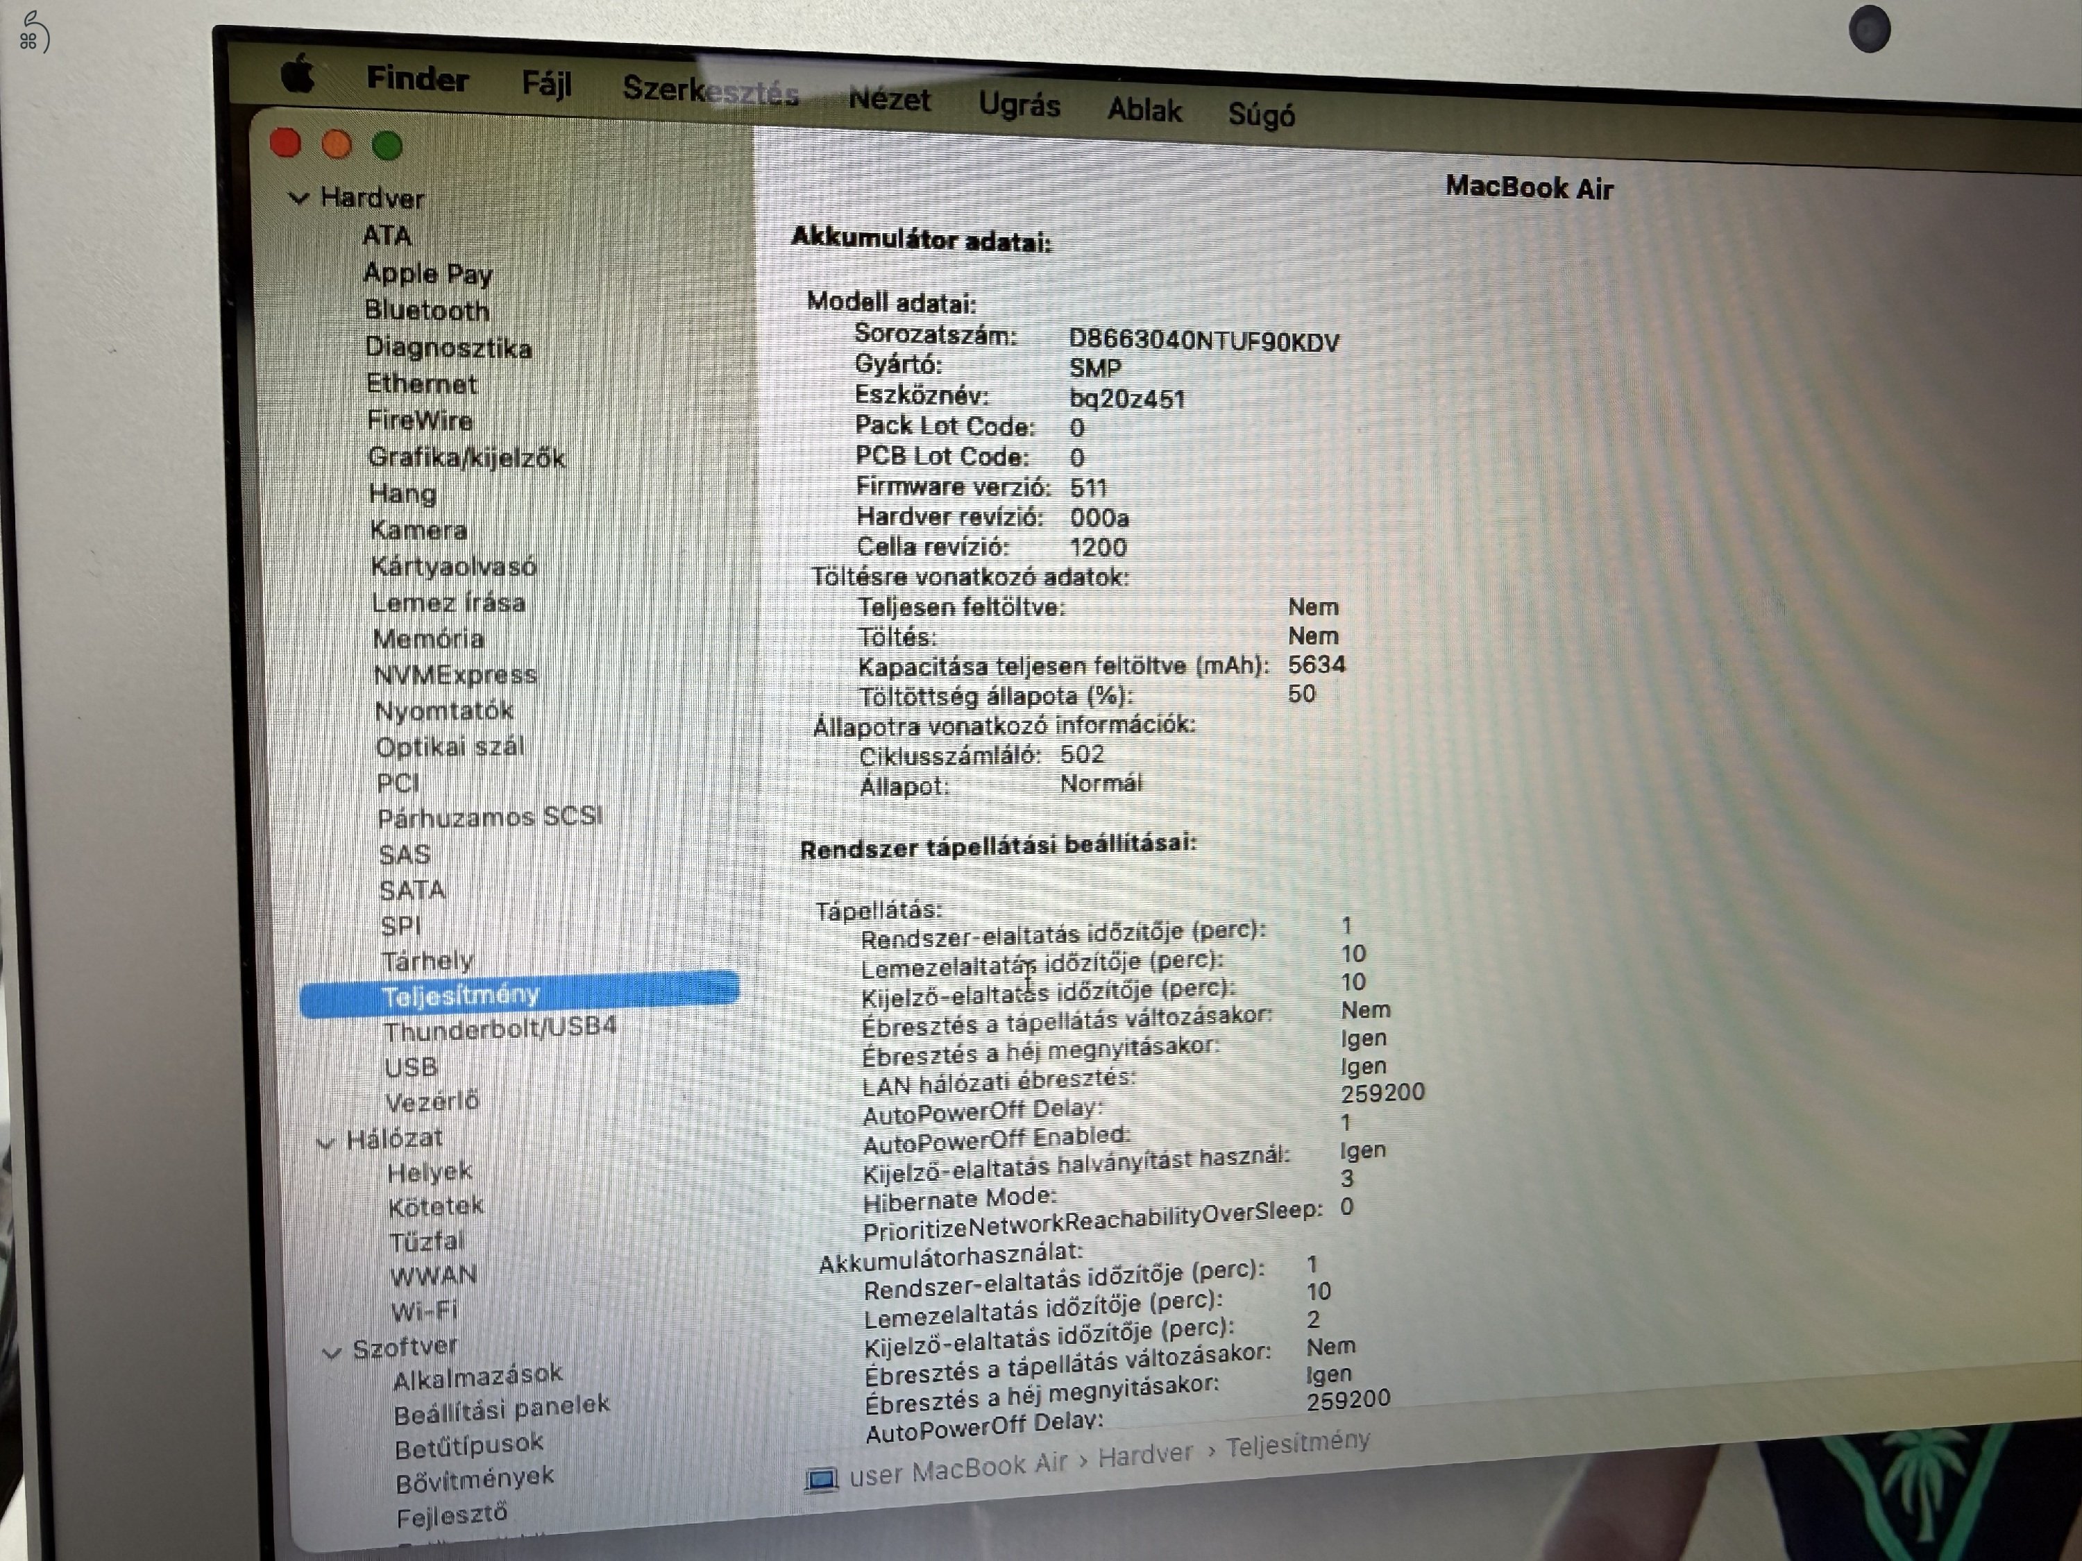This screenshot has height=1561, width=2082.
Task: Click the 'Rendszer tápellátási beállításai:' heading
Action: pos(998,845)
